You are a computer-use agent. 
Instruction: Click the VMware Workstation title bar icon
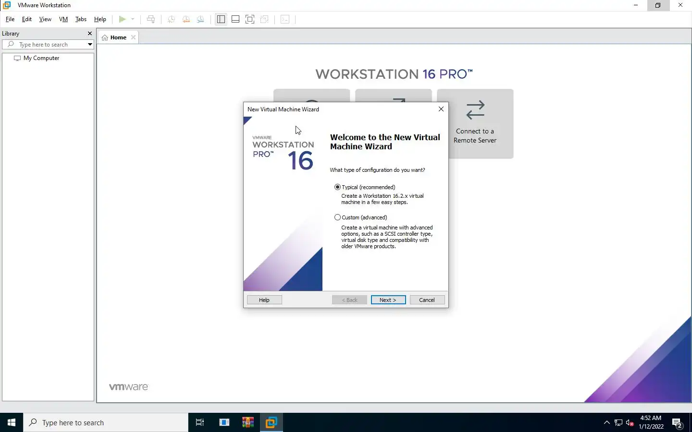pos(7,5)
